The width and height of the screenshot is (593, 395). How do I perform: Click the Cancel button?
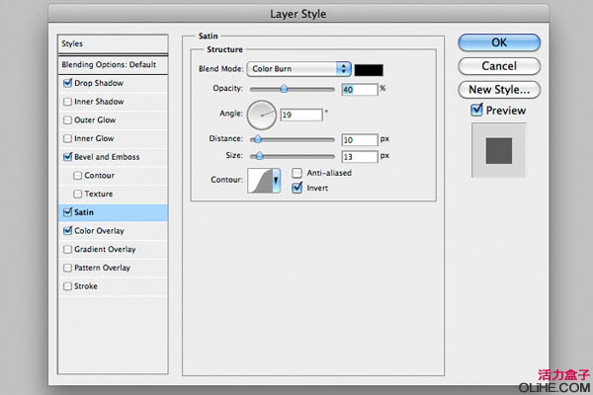(499, 66)
